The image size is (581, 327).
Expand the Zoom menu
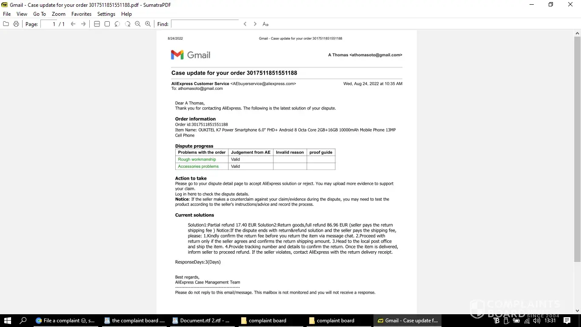(59, 14)
